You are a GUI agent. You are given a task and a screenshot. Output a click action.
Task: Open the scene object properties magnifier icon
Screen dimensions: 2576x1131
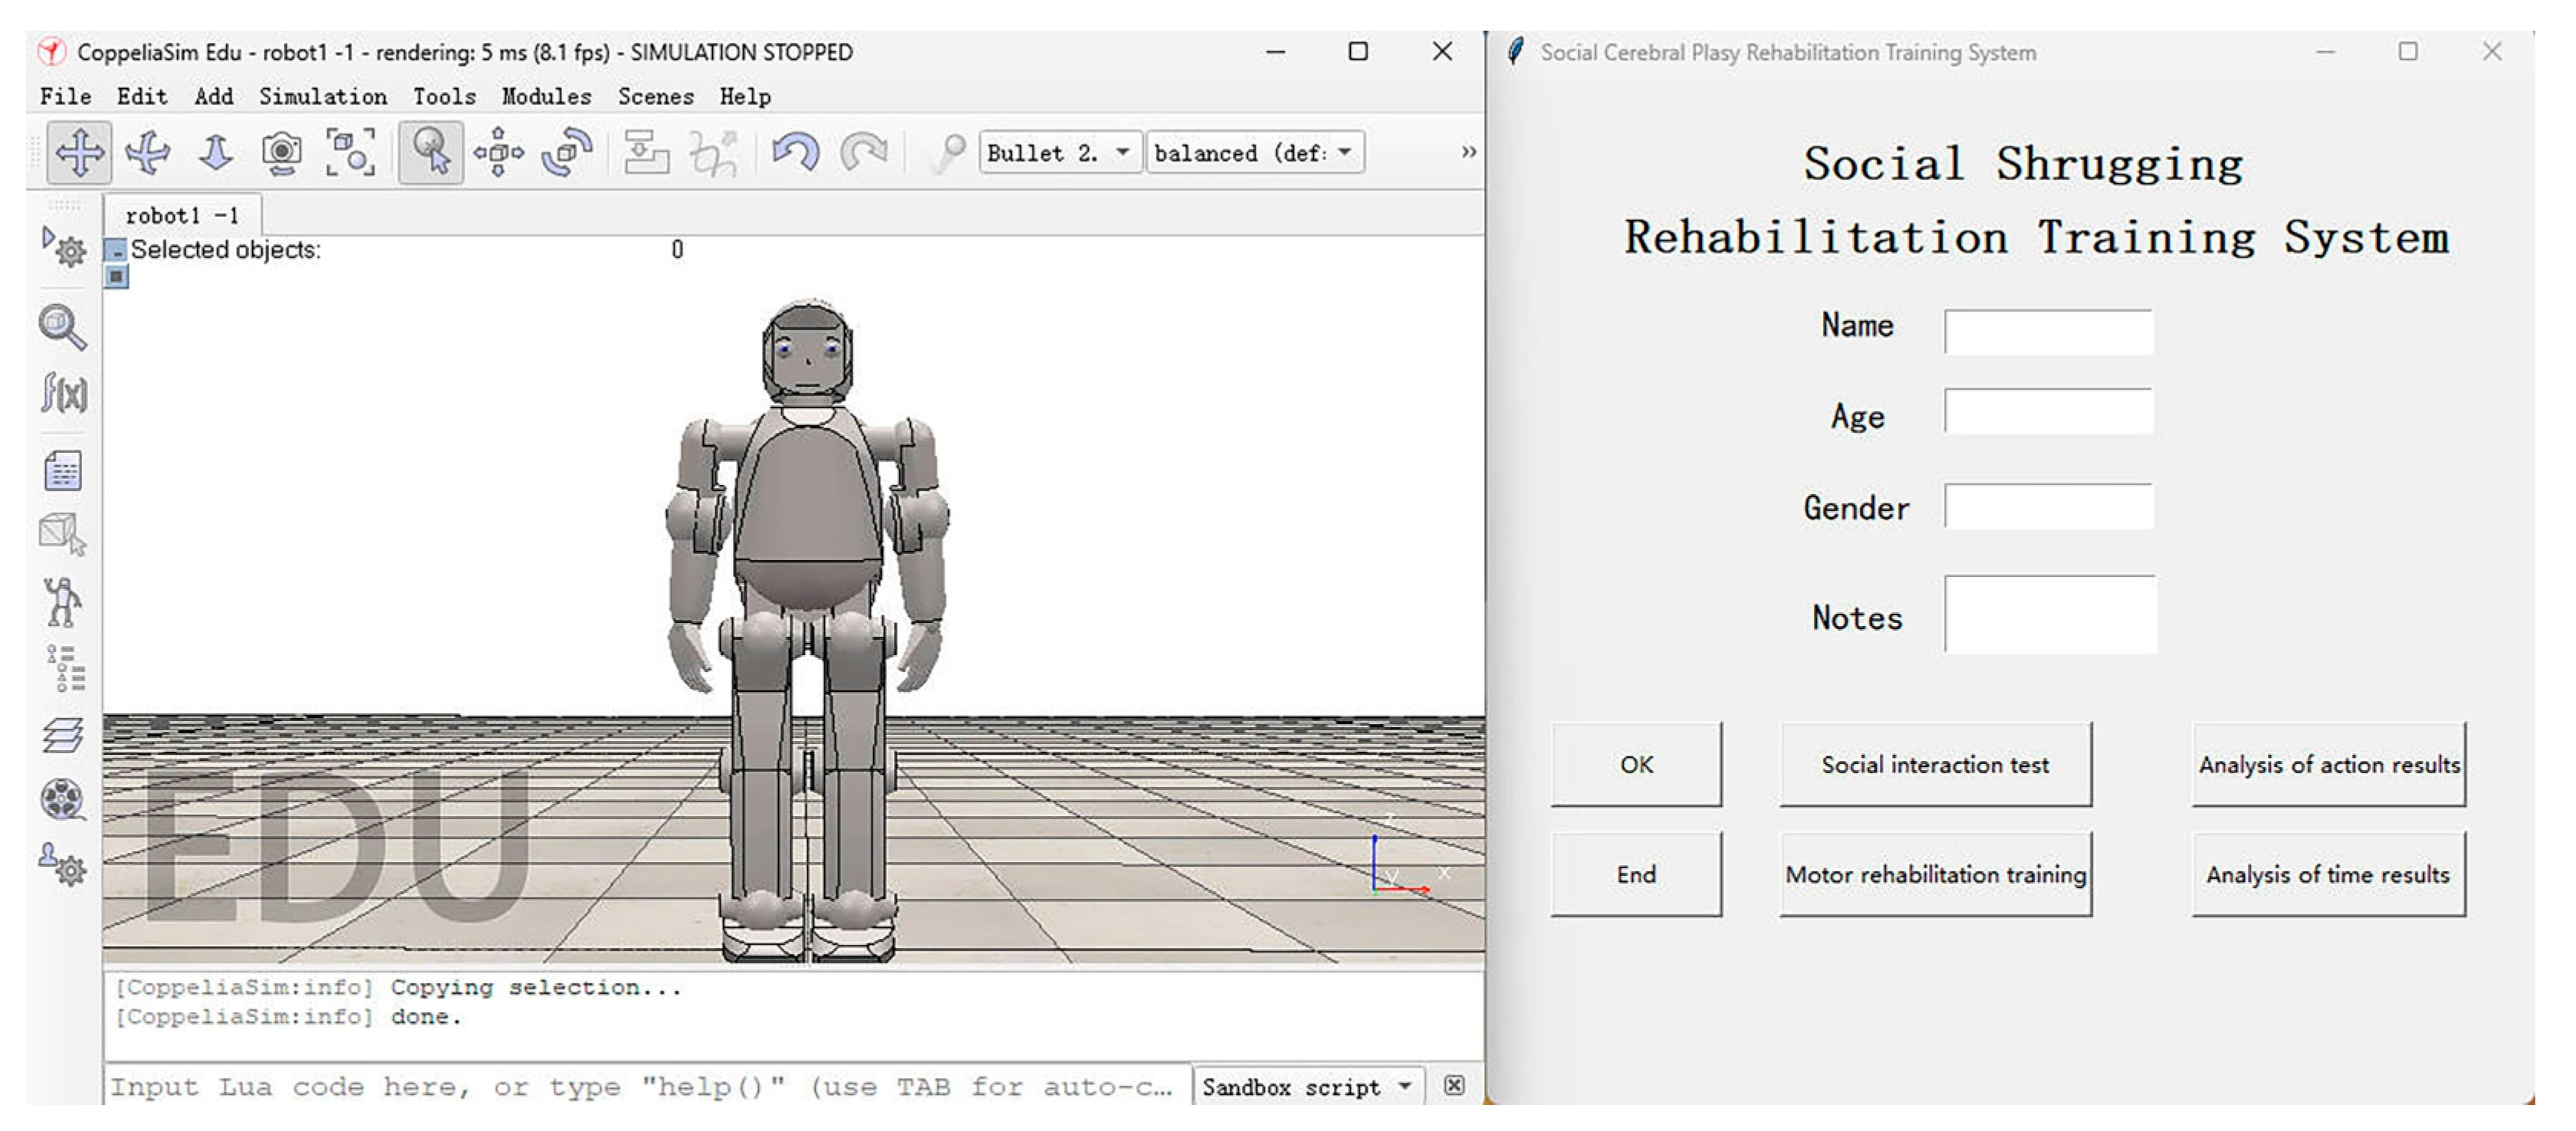(x=62, y=326)
